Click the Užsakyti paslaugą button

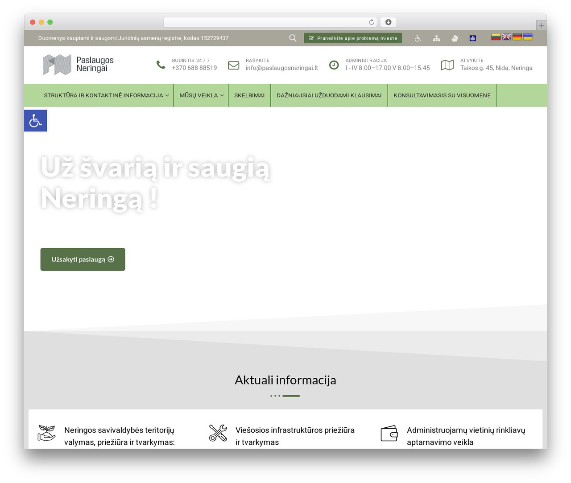pyautogui.click(x=83, y=259)
